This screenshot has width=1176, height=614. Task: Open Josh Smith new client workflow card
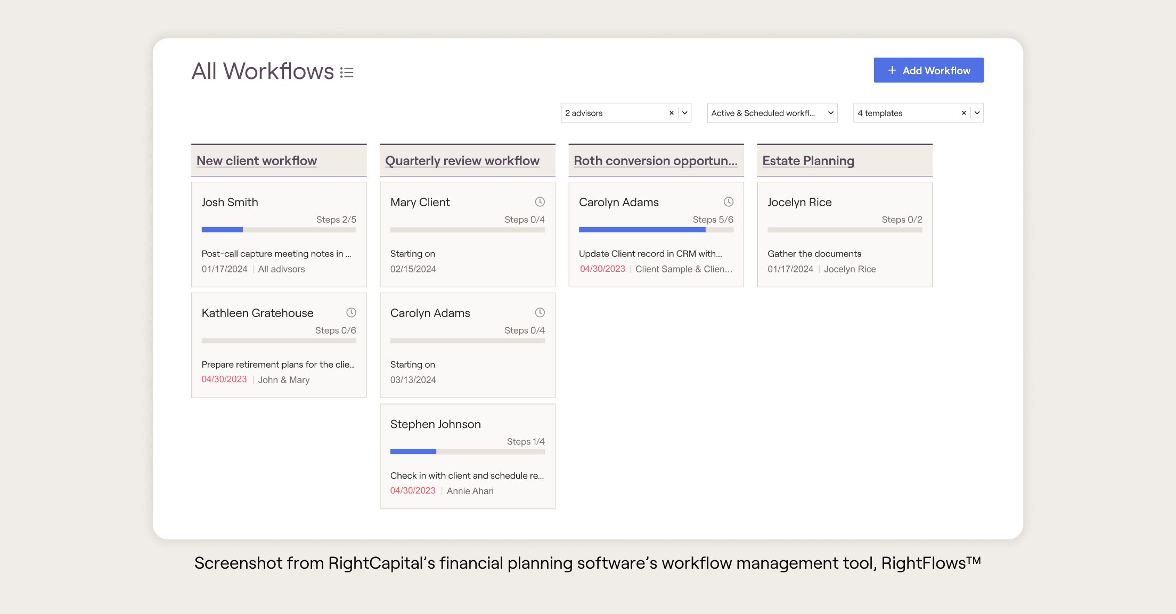(x=279, y=233)
